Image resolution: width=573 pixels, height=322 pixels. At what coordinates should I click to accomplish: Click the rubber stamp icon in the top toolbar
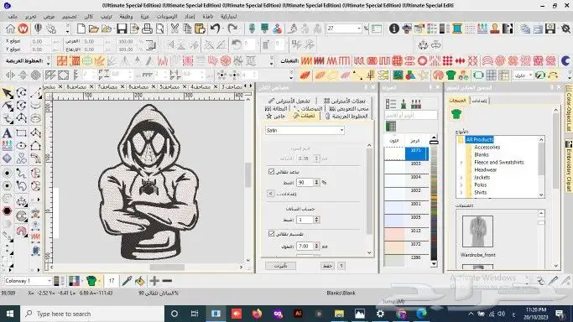pos(495,29)
